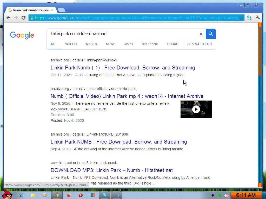Open Linkin Park Numb ( 1) result link
Viewport: 266px width, 199px height.
(123, 68)
